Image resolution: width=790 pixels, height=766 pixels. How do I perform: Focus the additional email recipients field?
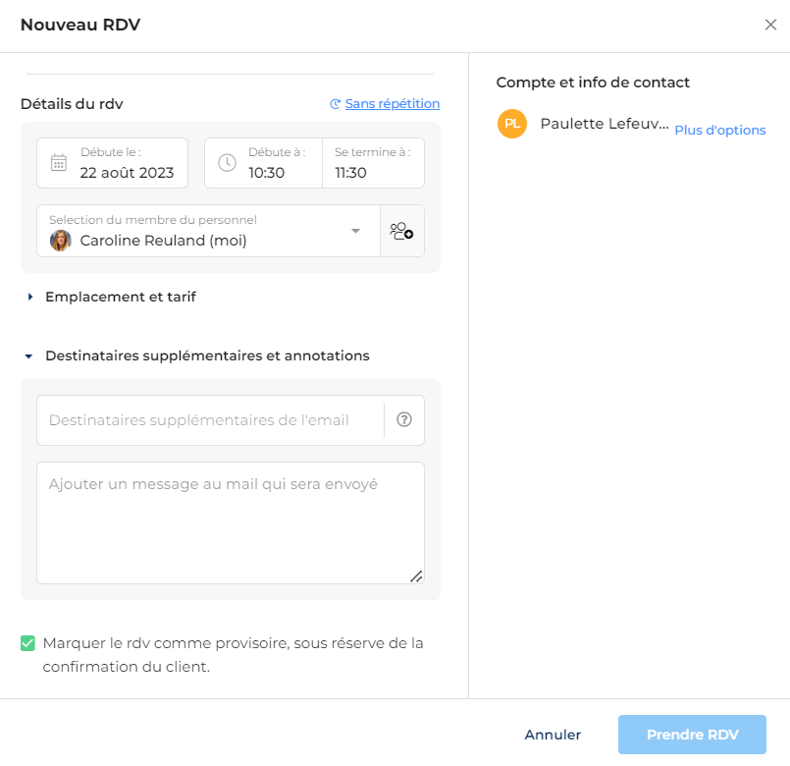click(210, 420)
